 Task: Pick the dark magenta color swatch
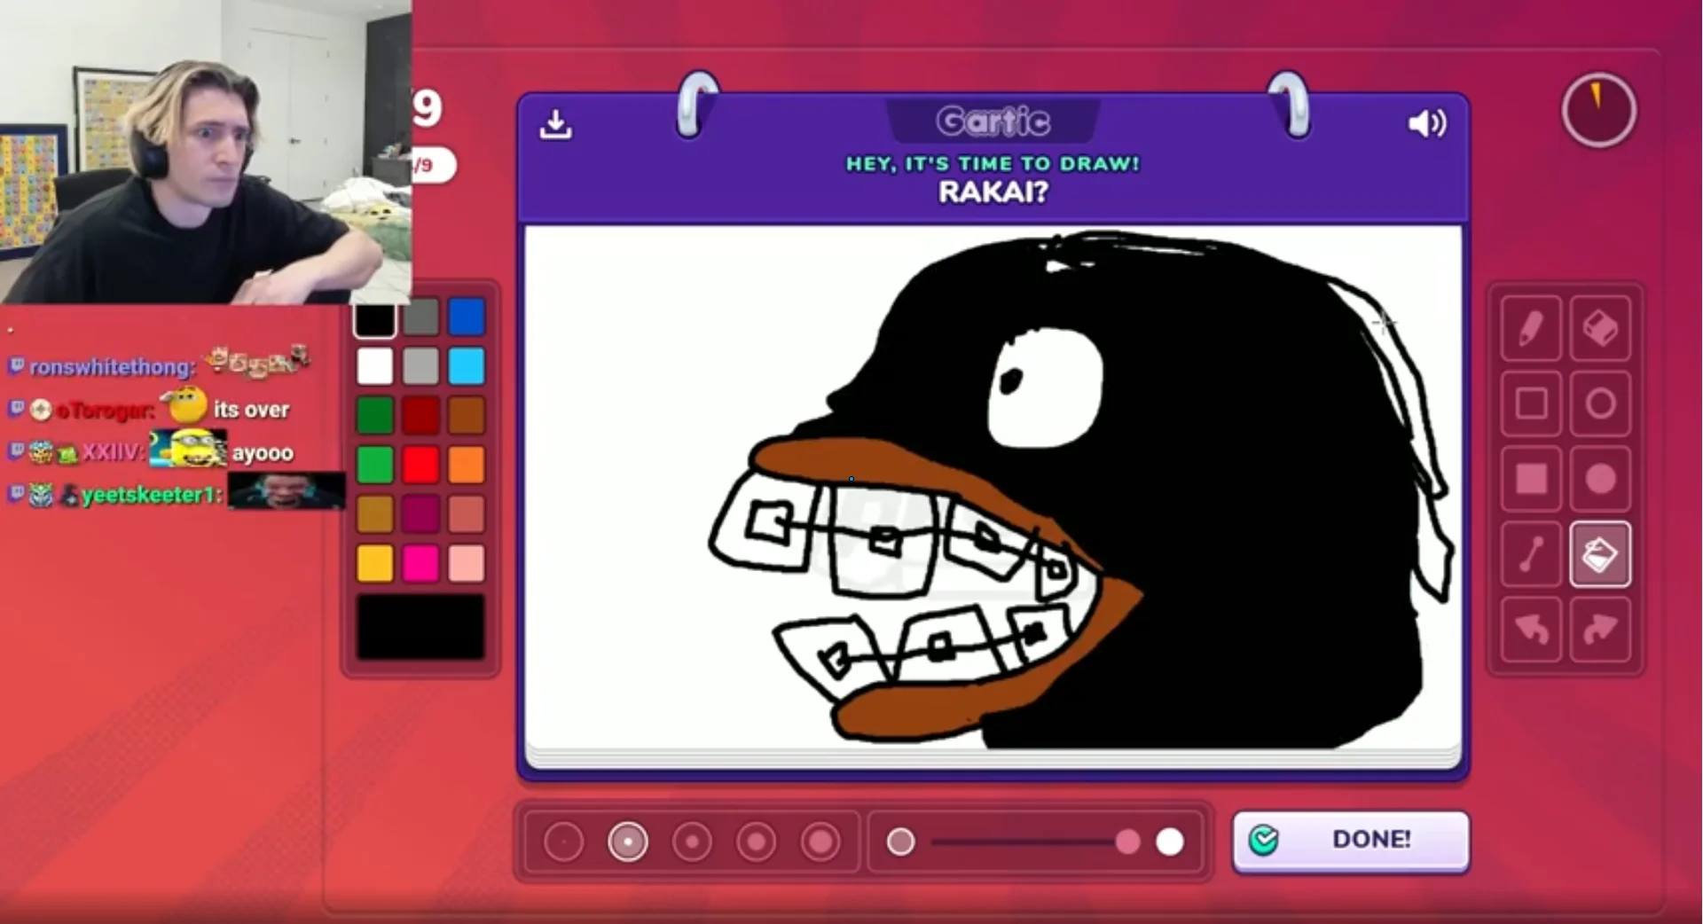point(420,514)
